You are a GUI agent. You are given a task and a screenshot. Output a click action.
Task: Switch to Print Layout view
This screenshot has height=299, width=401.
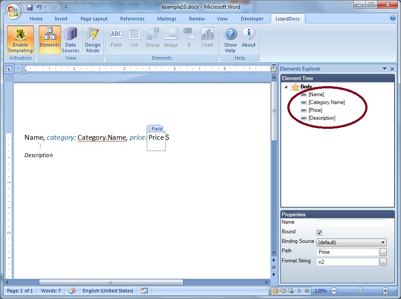click(x=275, y=291)
